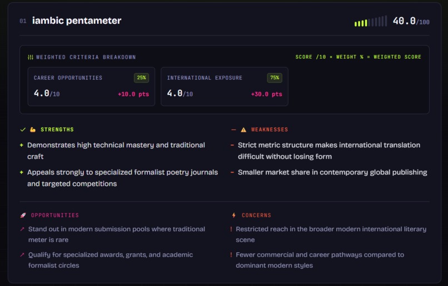Click the 25% weight badge on Career Opportunities
448x286 pixels.
(141, 78)
